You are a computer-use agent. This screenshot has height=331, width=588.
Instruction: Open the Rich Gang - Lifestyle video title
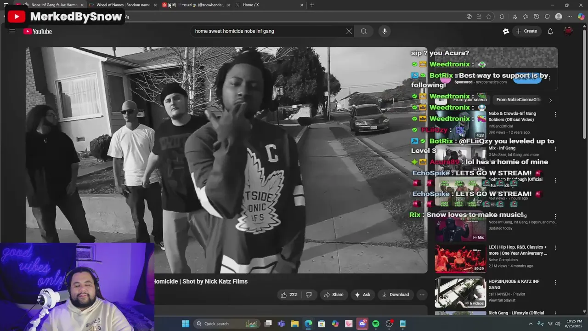[516, 313]
